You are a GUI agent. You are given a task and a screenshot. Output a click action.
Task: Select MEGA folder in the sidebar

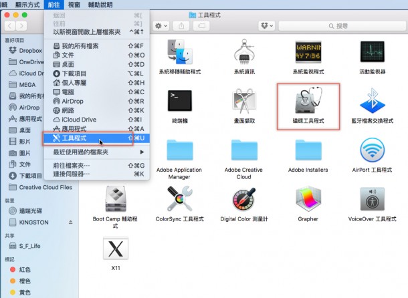22,85
